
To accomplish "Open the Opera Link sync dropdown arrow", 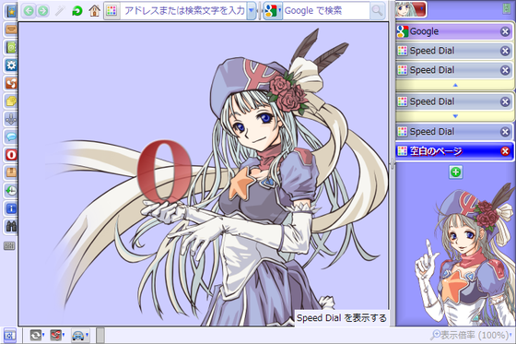I will [43, 335].
